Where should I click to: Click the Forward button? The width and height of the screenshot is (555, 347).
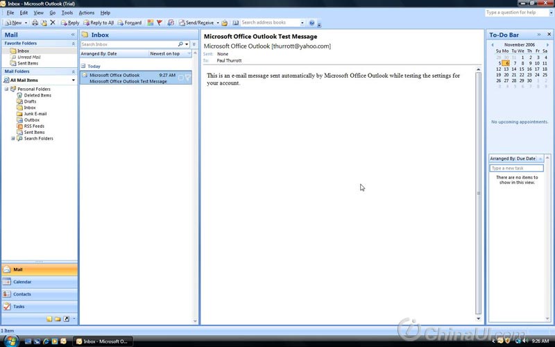coord(130,23)
